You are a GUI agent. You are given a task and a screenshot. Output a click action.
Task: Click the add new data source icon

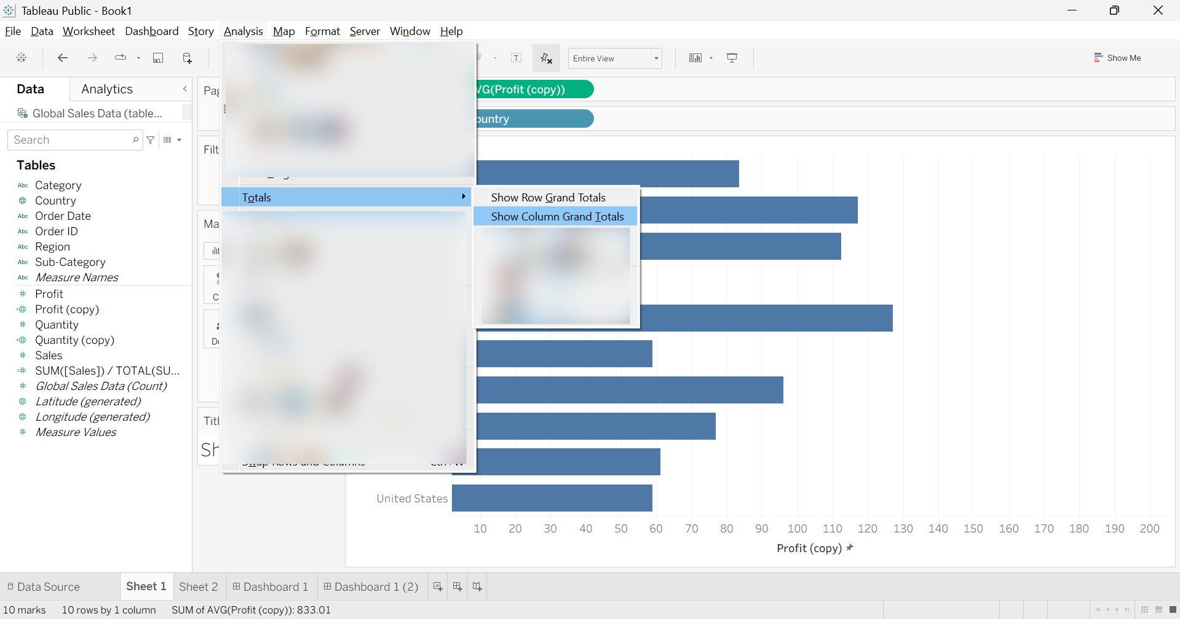pos(188,58)
